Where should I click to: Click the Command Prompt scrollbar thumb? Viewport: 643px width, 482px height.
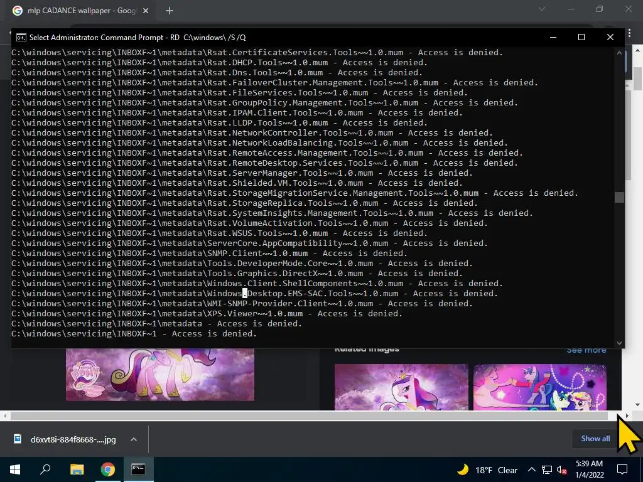point(620,197)
